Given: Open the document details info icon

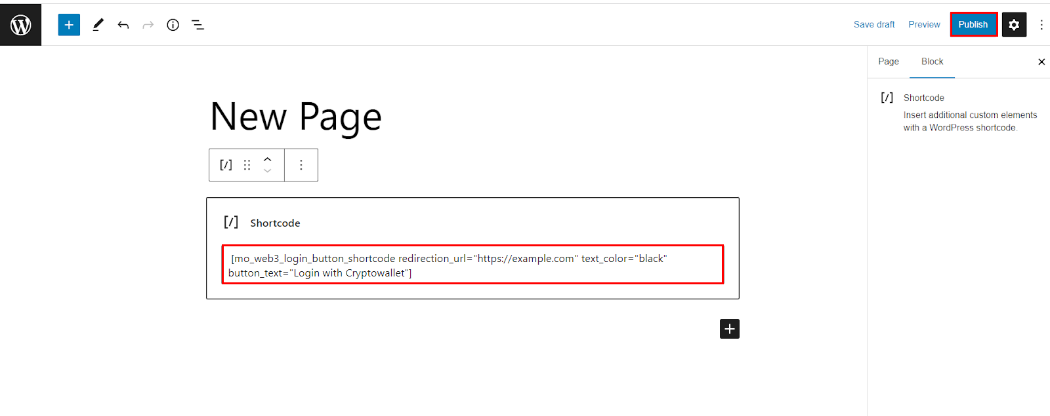Looking at the screenshot, I should coord(173,25).
